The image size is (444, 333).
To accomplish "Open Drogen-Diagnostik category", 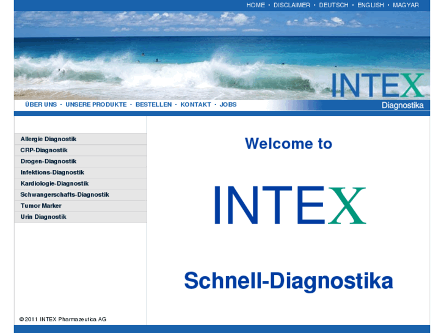I will [x=81, y=161].
